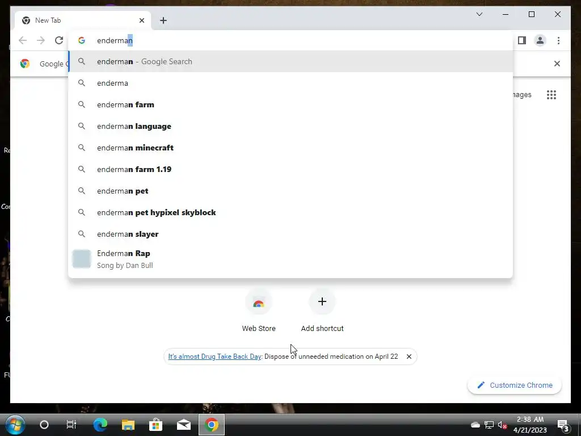Open a new tab with the plus button
Image resolution: width=581 pixels, height=436 pixels.
tap(163, 20)
